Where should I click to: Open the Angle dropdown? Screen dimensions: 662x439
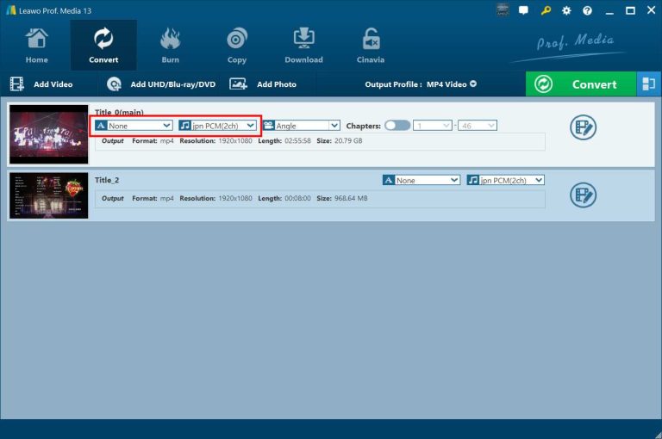(x=301, y=126)
